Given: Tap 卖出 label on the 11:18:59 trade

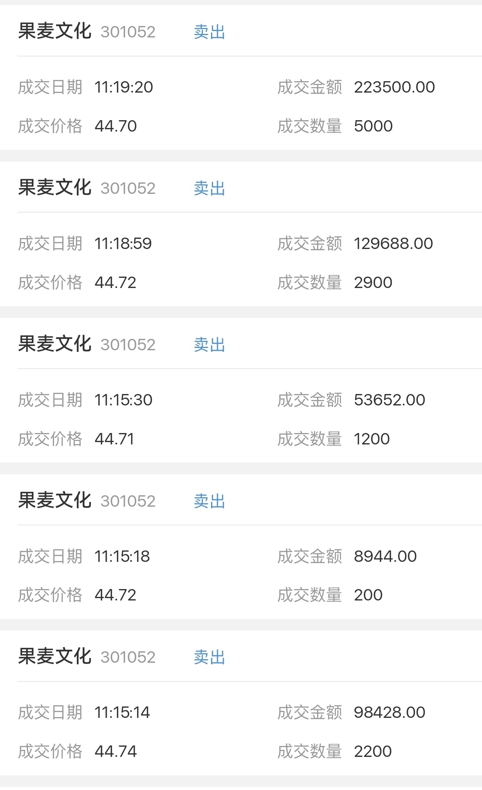Looking at the screenshot, I should pos(209,188).
